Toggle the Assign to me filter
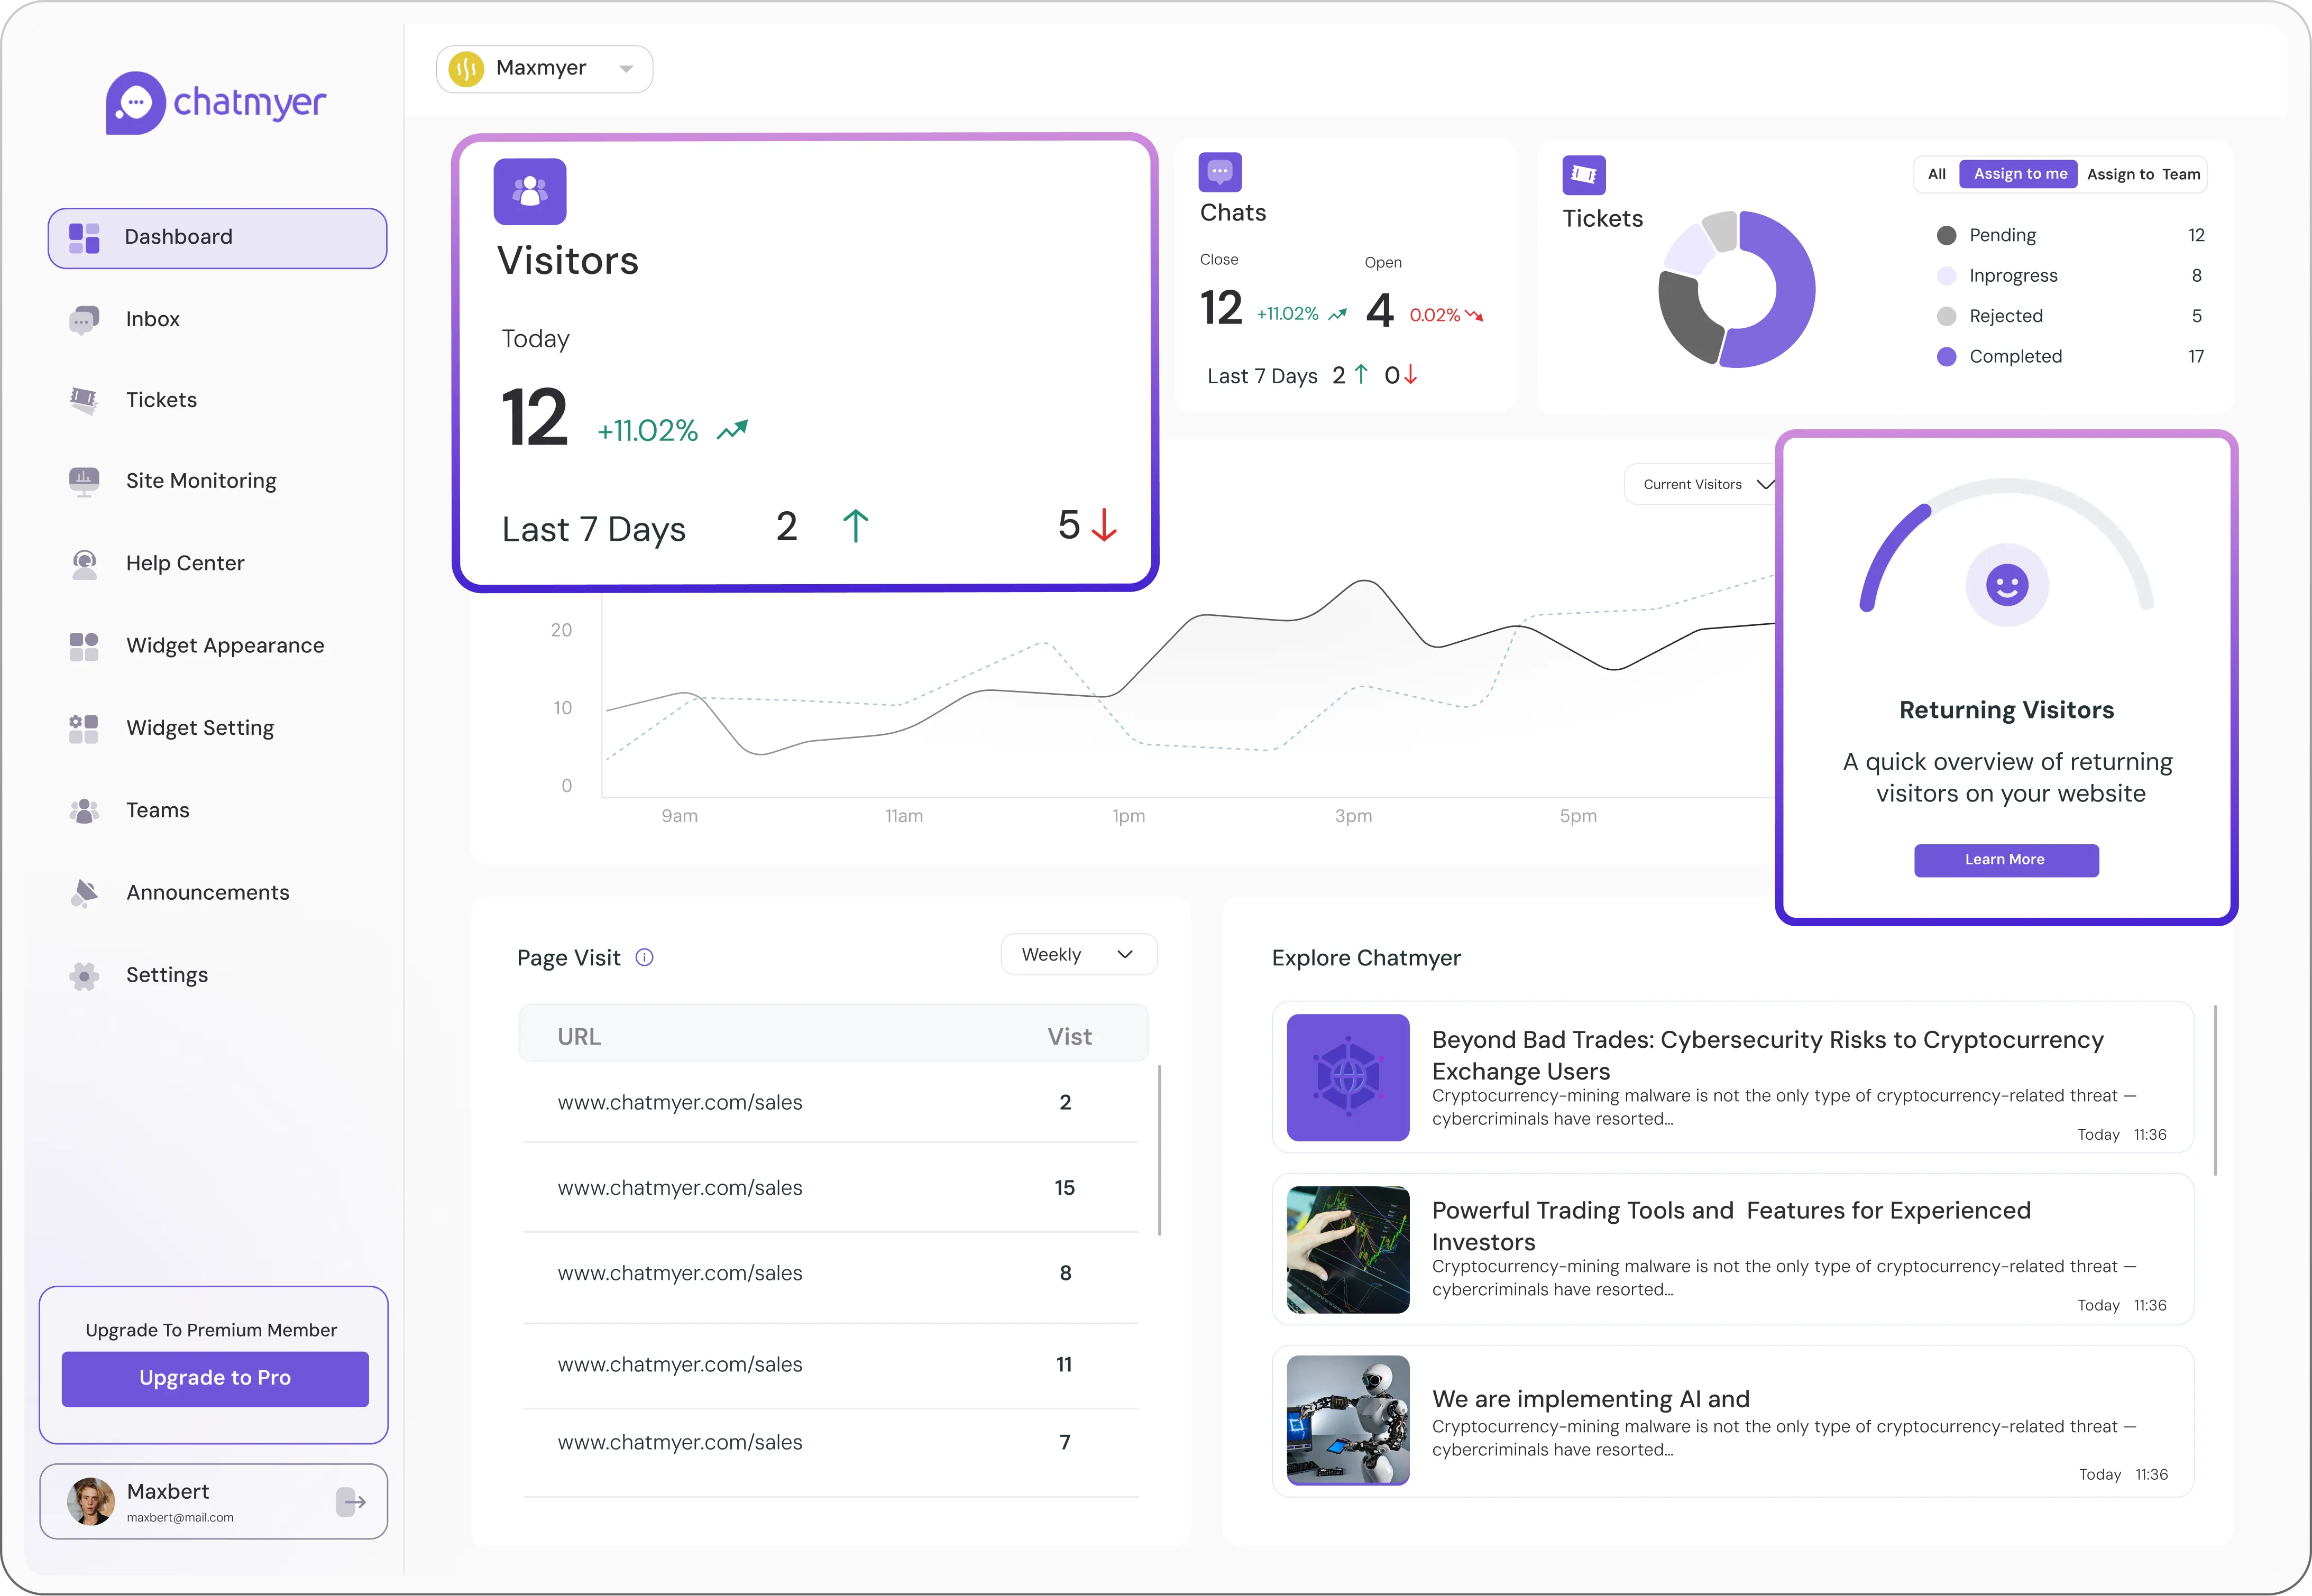The height and width of the screenshot is (1596, 2312). click(2019, 173)
